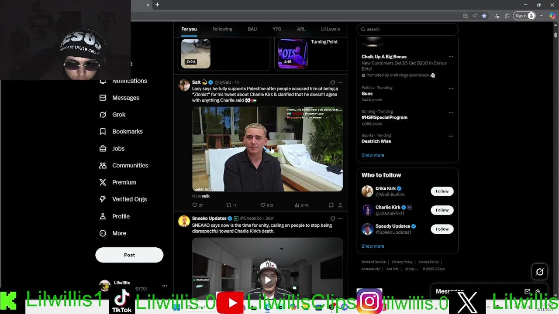Open Lilwillis account menu dots
Viewport: 559px width, 314px height.
pos(165,286)
